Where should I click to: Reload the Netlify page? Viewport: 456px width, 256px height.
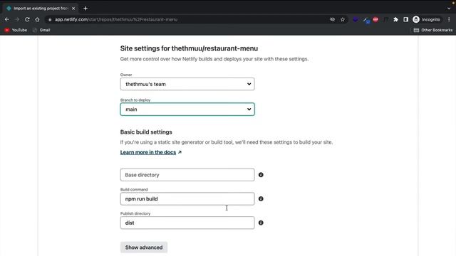pos(27,19)
